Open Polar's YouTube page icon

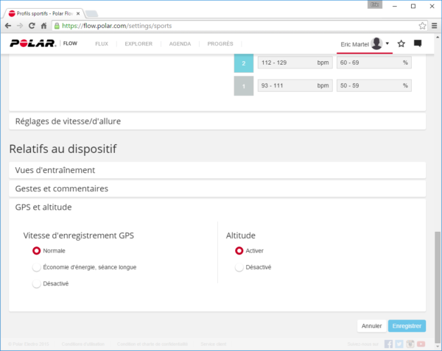click(421, 344)
